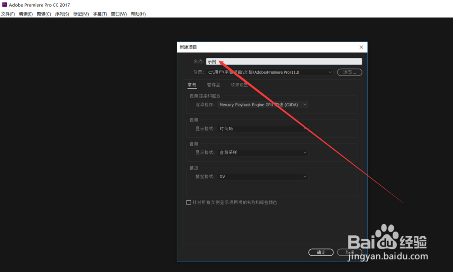453x272 pixels.
Task: Click the Premiere Pro application icon
Action: [x=5, y=5]
